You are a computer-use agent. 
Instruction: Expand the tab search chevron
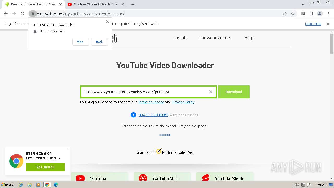pos(303,4)
